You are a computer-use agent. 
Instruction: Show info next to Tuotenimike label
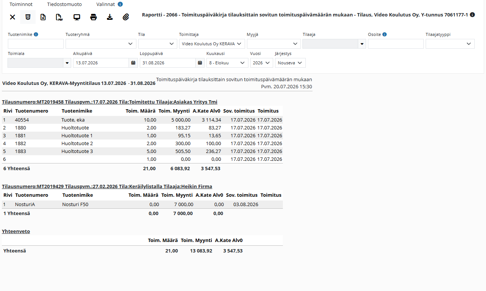(36, 34)
